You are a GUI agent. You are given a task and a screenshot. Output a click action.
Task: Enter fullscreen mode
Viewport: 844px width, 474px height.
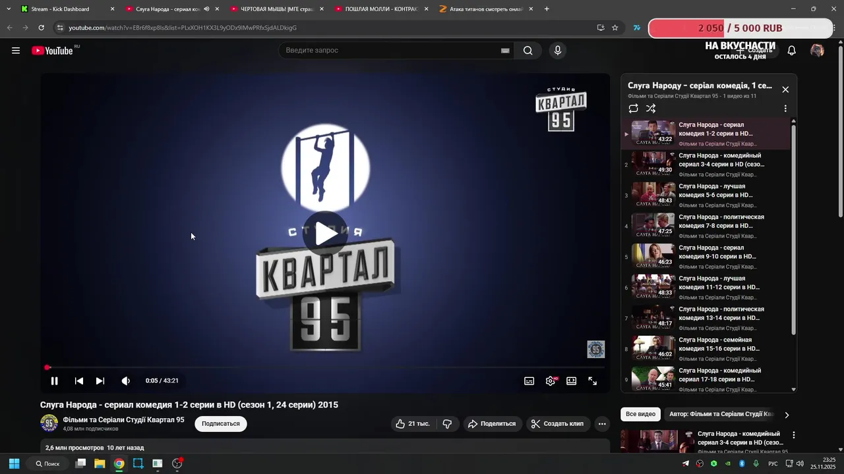(593, 381)
